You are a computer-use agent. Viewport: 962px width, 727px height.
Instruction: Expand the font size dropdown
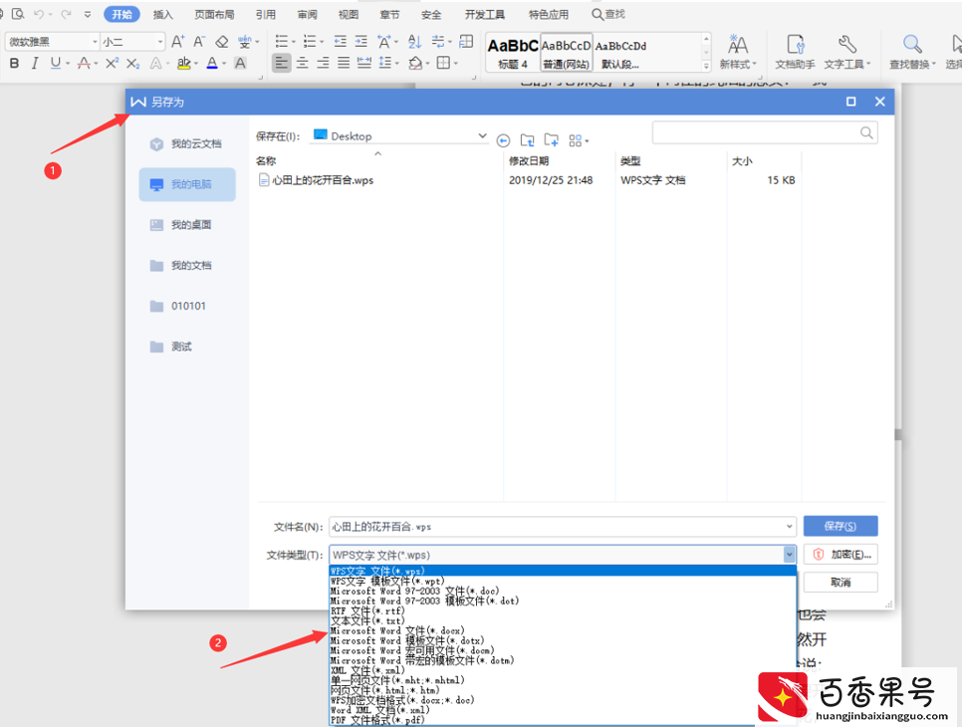click(x=160, y=42)
